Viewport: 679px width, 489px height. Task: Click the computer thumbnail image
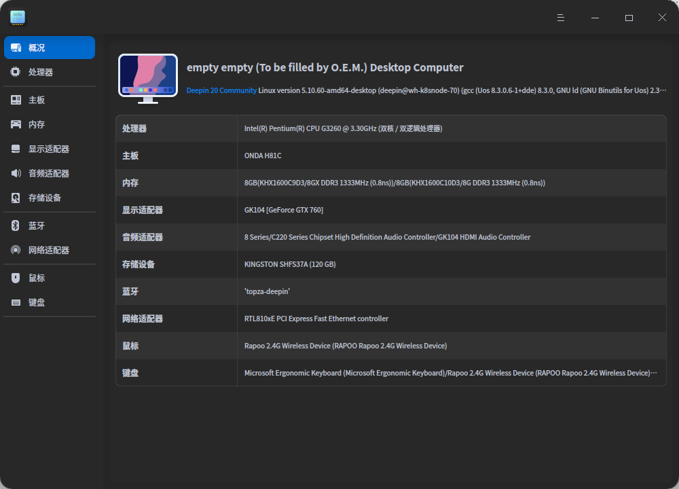coord(147,77)
